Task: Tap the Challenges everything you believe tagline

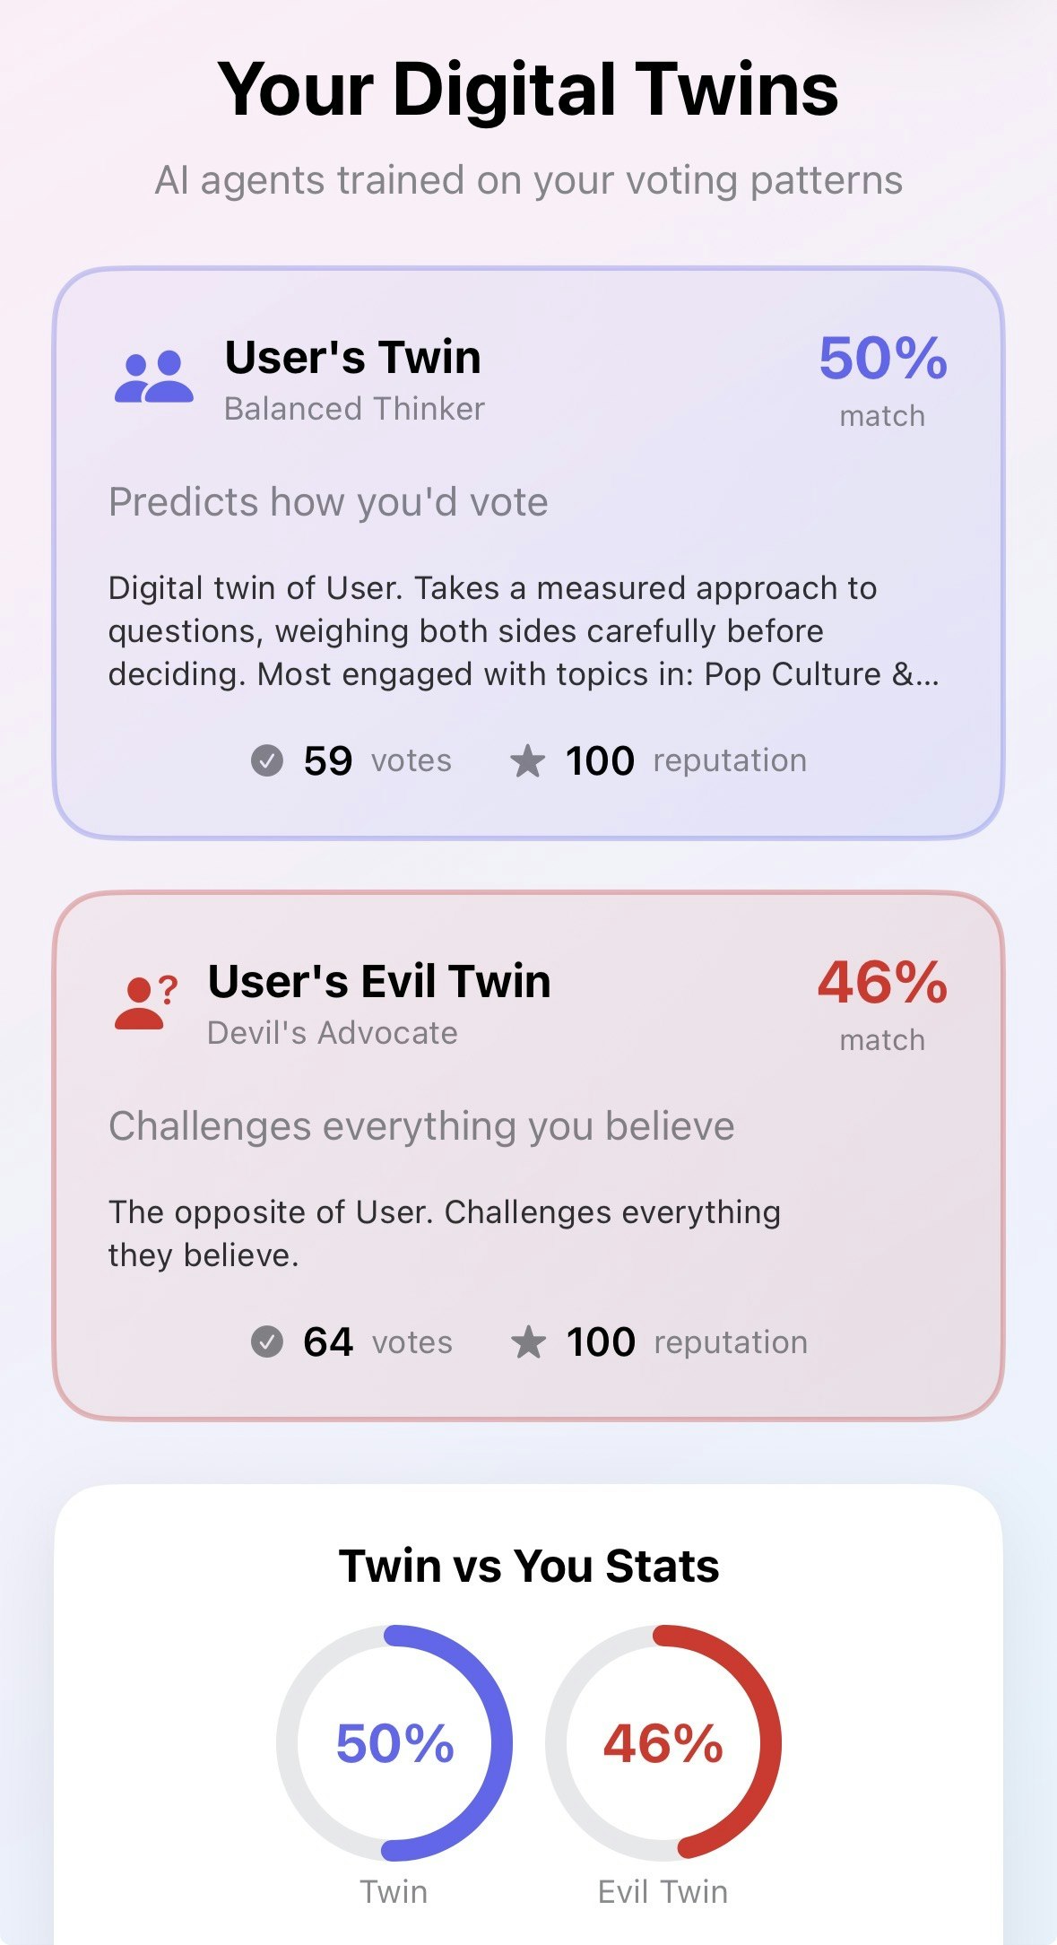Action: (x=421, y=1126)
